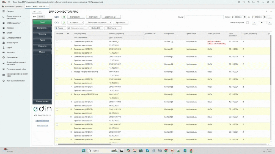
Task: Select the checkbox for row 5 Резерв товару
Action: 57,72
